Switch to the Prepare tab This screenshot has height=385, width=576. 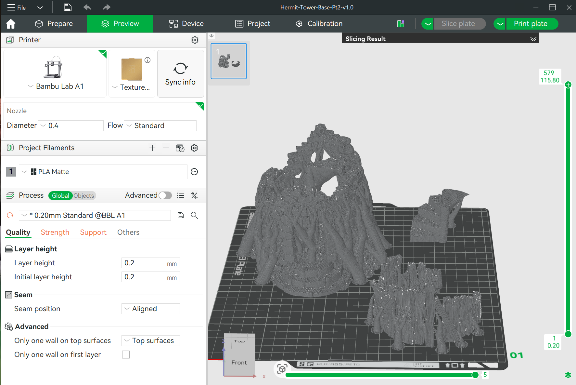click(54, 24)
